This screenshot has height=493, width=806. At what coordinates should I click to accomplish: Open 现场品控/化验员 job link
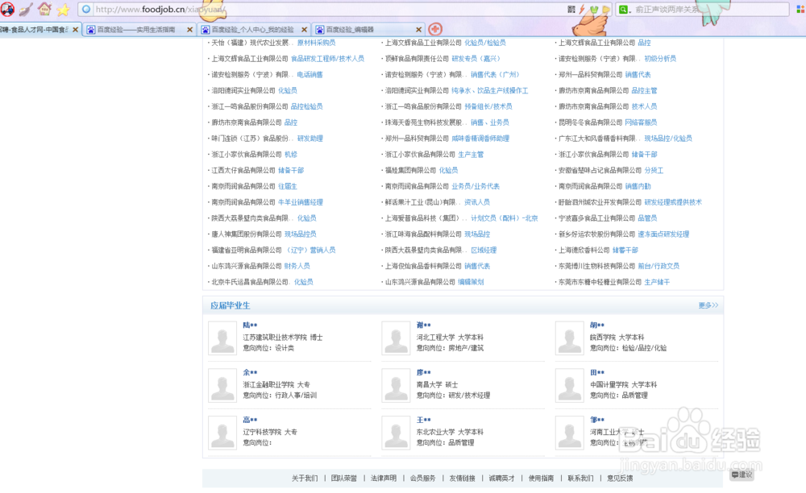[668, 138]
